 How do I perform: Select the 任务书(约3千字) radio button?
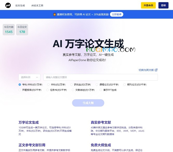48,90
